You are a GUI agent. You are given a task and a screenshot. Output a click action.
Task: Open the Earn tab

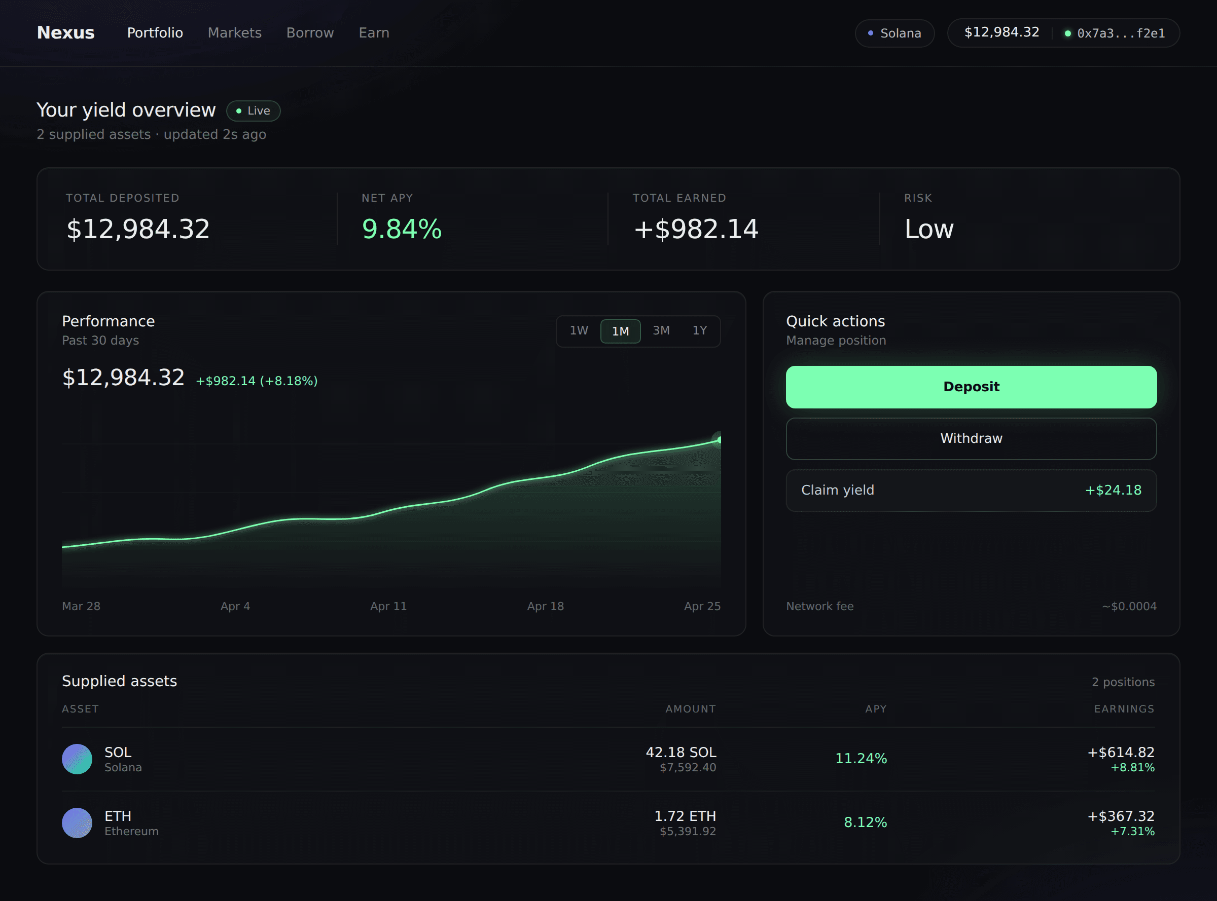pyautogui.click(x=374, y=33)
